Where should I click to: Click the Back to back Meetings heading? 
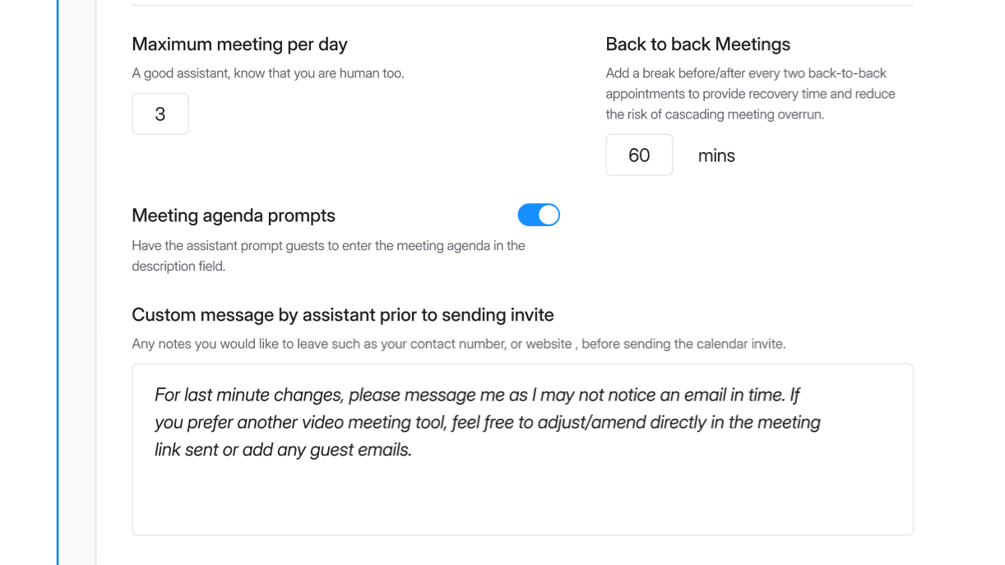coord(697,44)
